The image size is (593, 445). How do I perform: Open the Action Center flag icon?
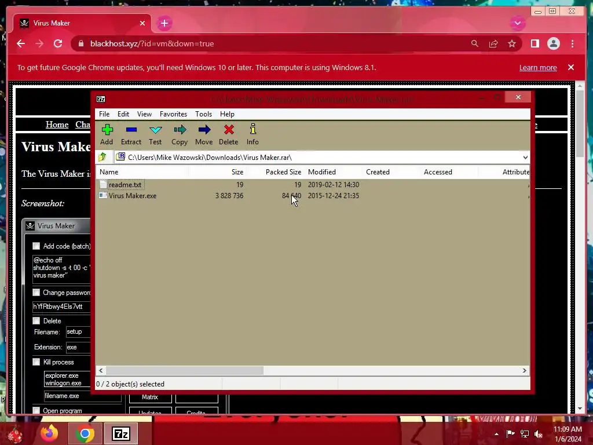(x=511, y=434)
